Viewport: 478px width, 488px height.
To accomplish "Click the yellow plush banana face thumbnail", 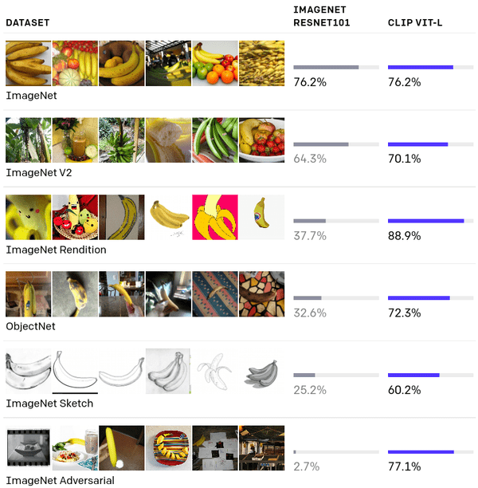I will coord(28,217).
